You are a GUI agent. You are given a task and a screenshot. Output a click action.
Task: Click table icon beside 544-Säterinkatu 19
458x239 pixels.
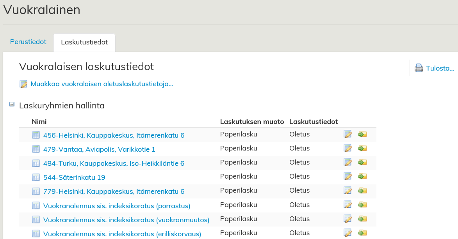coord(36,177)
